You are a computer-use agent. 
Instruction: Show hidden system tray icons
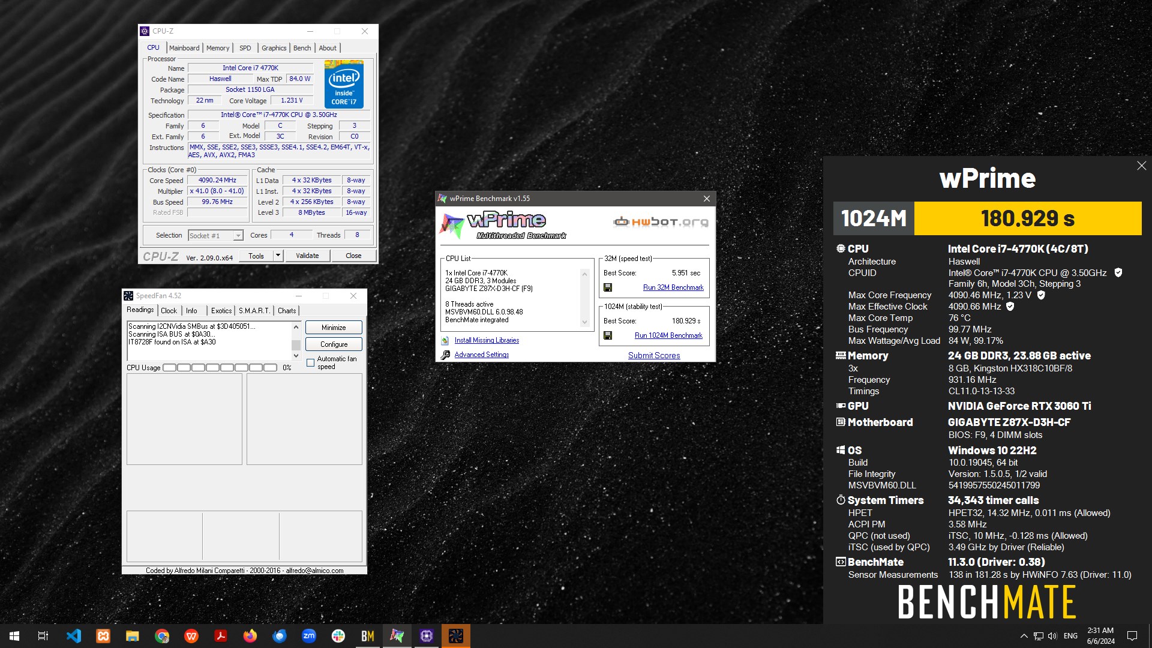pos(1024,636)
